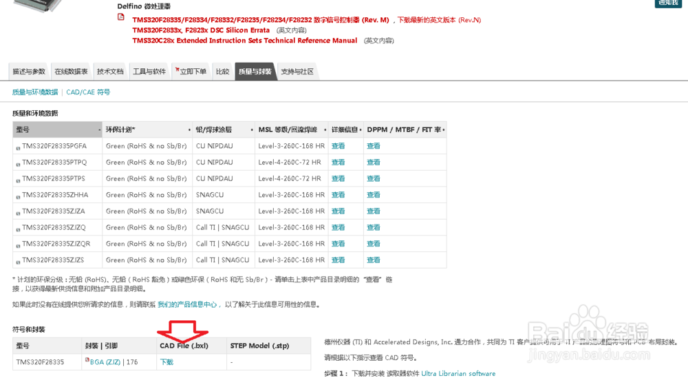Expand the TMS320F28335ZHHA row icon
The height and width of the screenshot is (378, 688).
pos(18,197)
